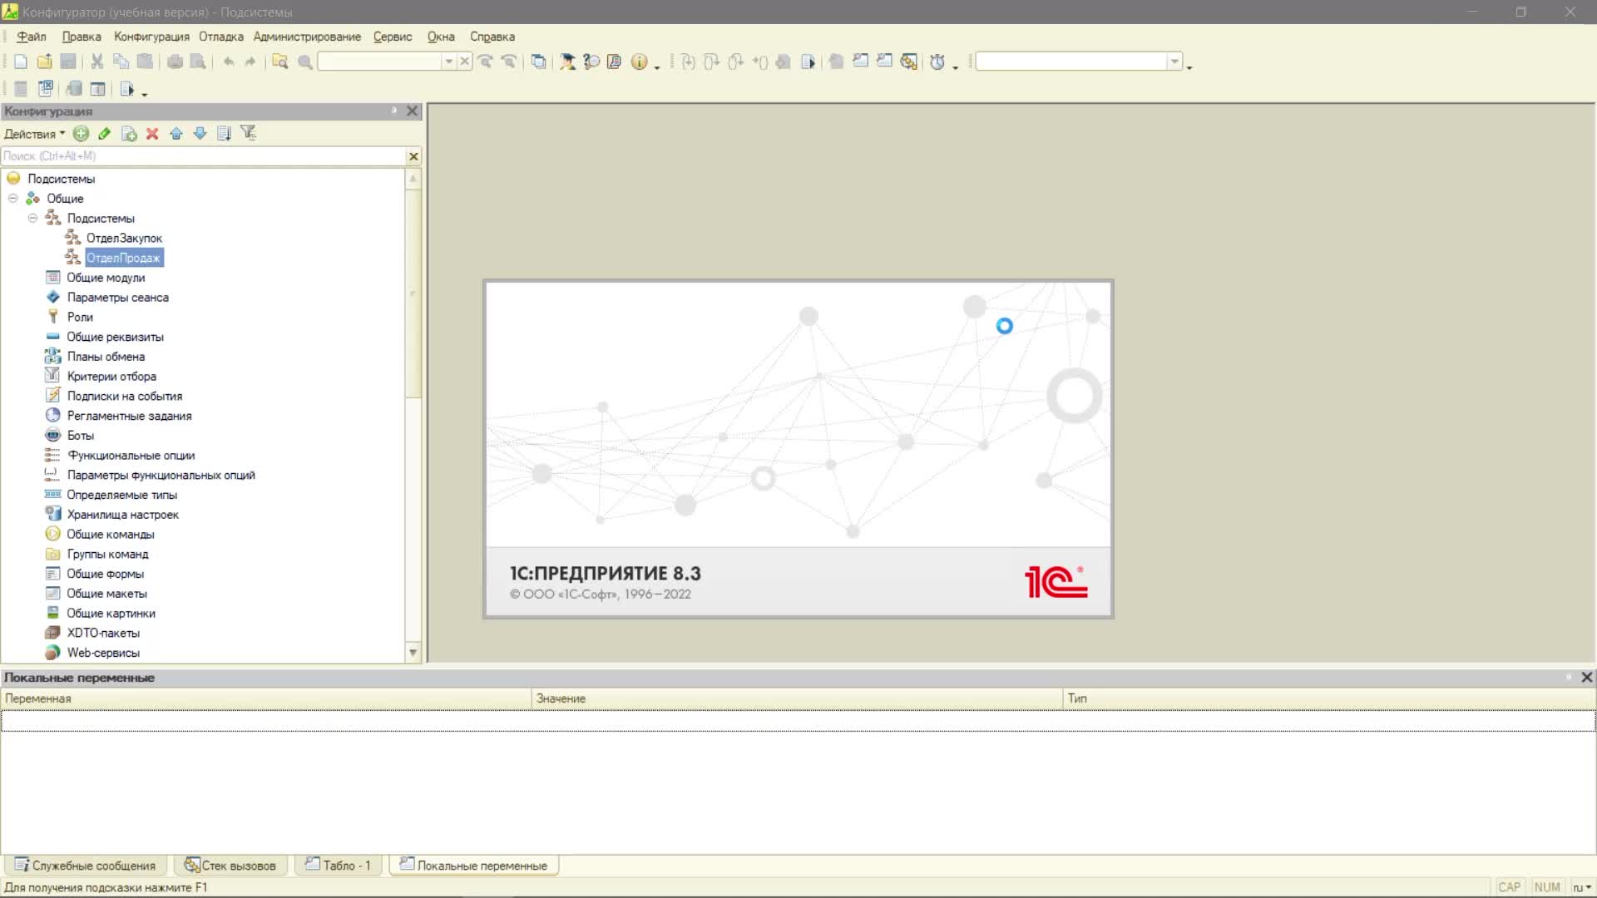
Task: Click the subsystem filter funnel icon
Action: [248, 133]
